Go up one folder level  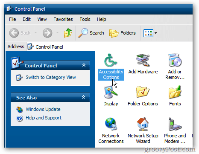coord(68,33)
